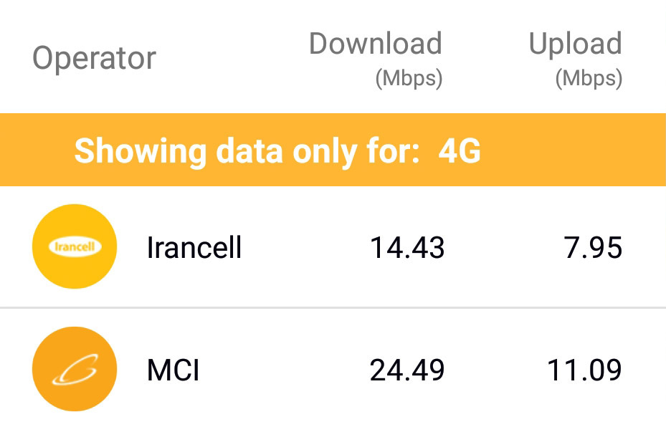Tap the "Showing data only for:" banner label
Image resolution: width=666 pixels, height=427 pixels.
pos(247,151)
